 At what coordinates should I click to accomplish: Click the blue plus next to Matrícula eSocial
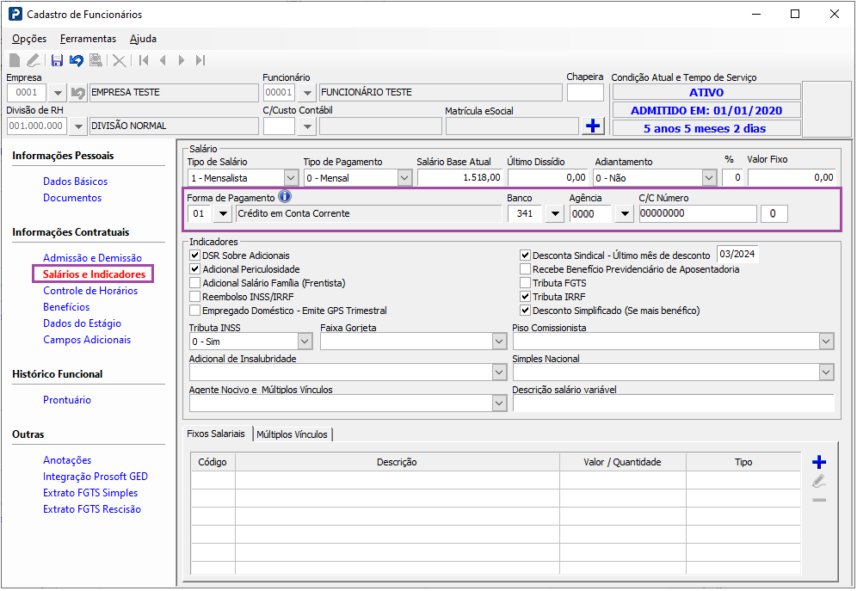(x=593, y=126)
